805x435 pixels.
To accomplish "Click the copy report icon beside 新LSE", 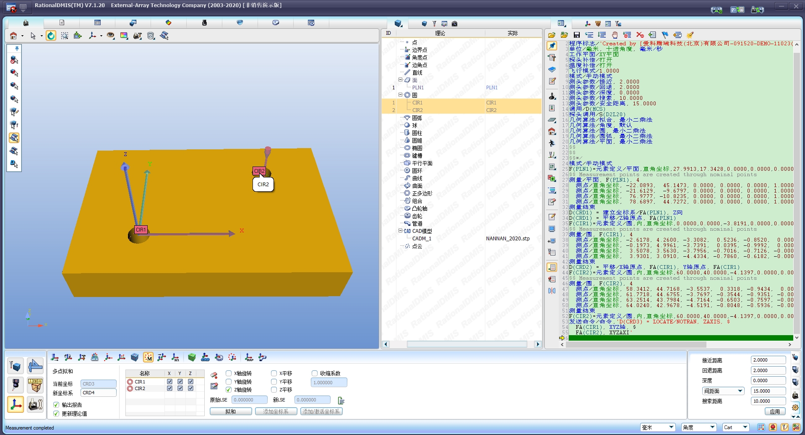I will pyautogui.click(x=341, y=401).
